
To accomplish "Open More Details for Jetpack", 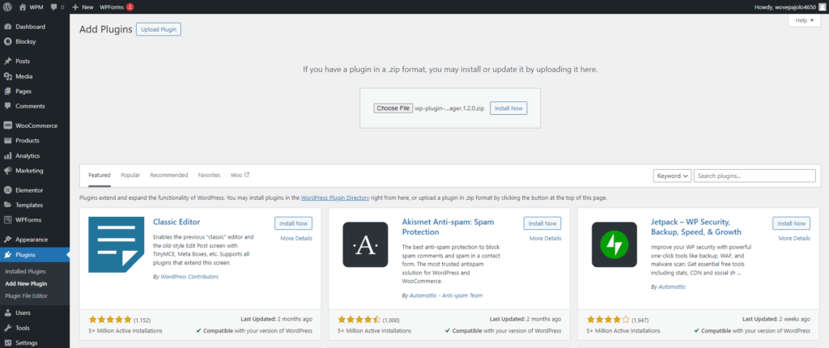I will (794, 239).
